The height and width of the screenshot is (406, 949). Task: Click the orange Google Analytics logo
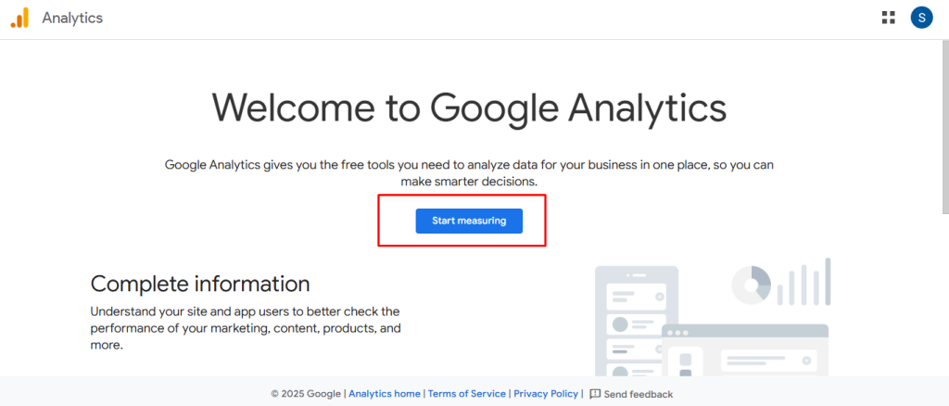coord(19,18)
